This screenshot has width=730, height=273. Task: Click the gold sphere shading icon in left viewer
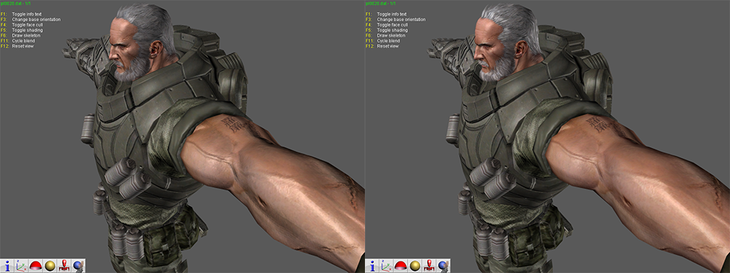[x=50, y=266]
